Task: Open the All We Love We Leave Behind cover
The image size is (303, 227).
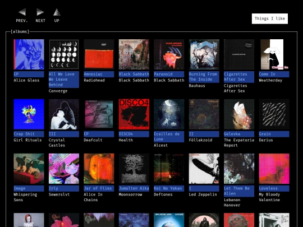Action: pos(64,54)
